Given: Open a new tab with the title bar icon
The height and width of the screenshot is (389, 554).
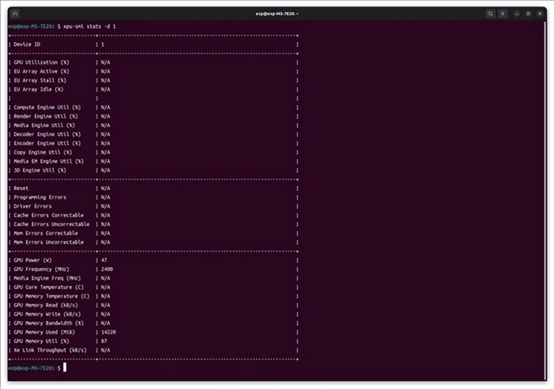Looking at the screenshot, I should pyautogui.click(x=15, y=14).
